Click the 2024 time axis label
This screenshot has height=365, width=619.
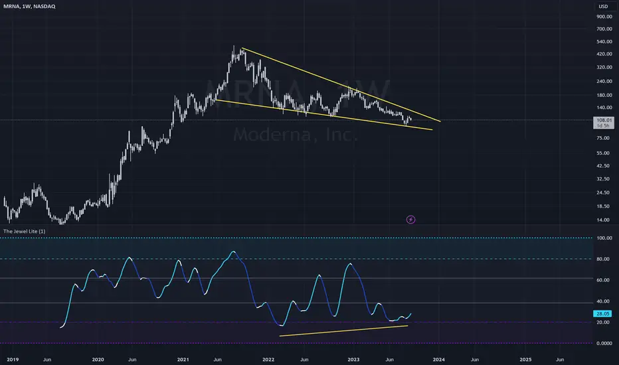pyautogui.click(x=438, y=360)
